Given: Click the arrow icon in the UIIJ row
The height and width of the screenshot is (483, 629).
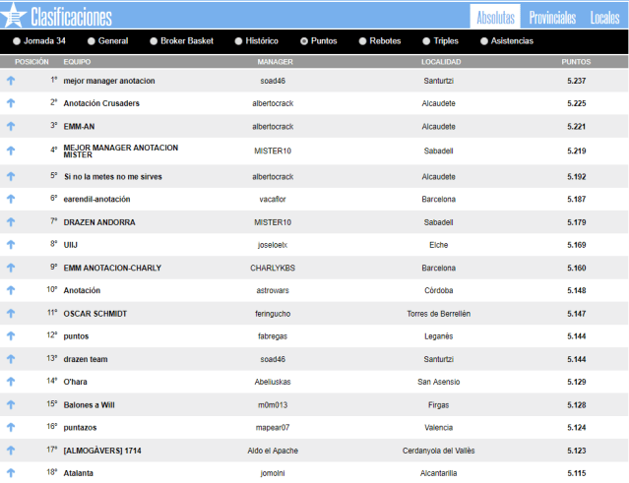Looking at the screenshot, I should [11, 244].
